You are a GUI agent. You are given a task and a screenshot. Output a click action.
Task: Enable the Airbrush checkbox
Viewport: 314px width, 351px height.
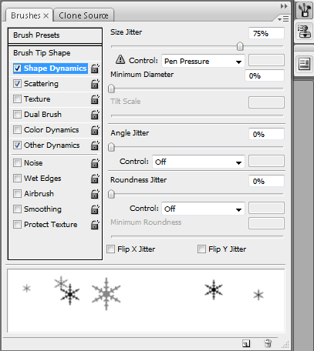point(17,194)
